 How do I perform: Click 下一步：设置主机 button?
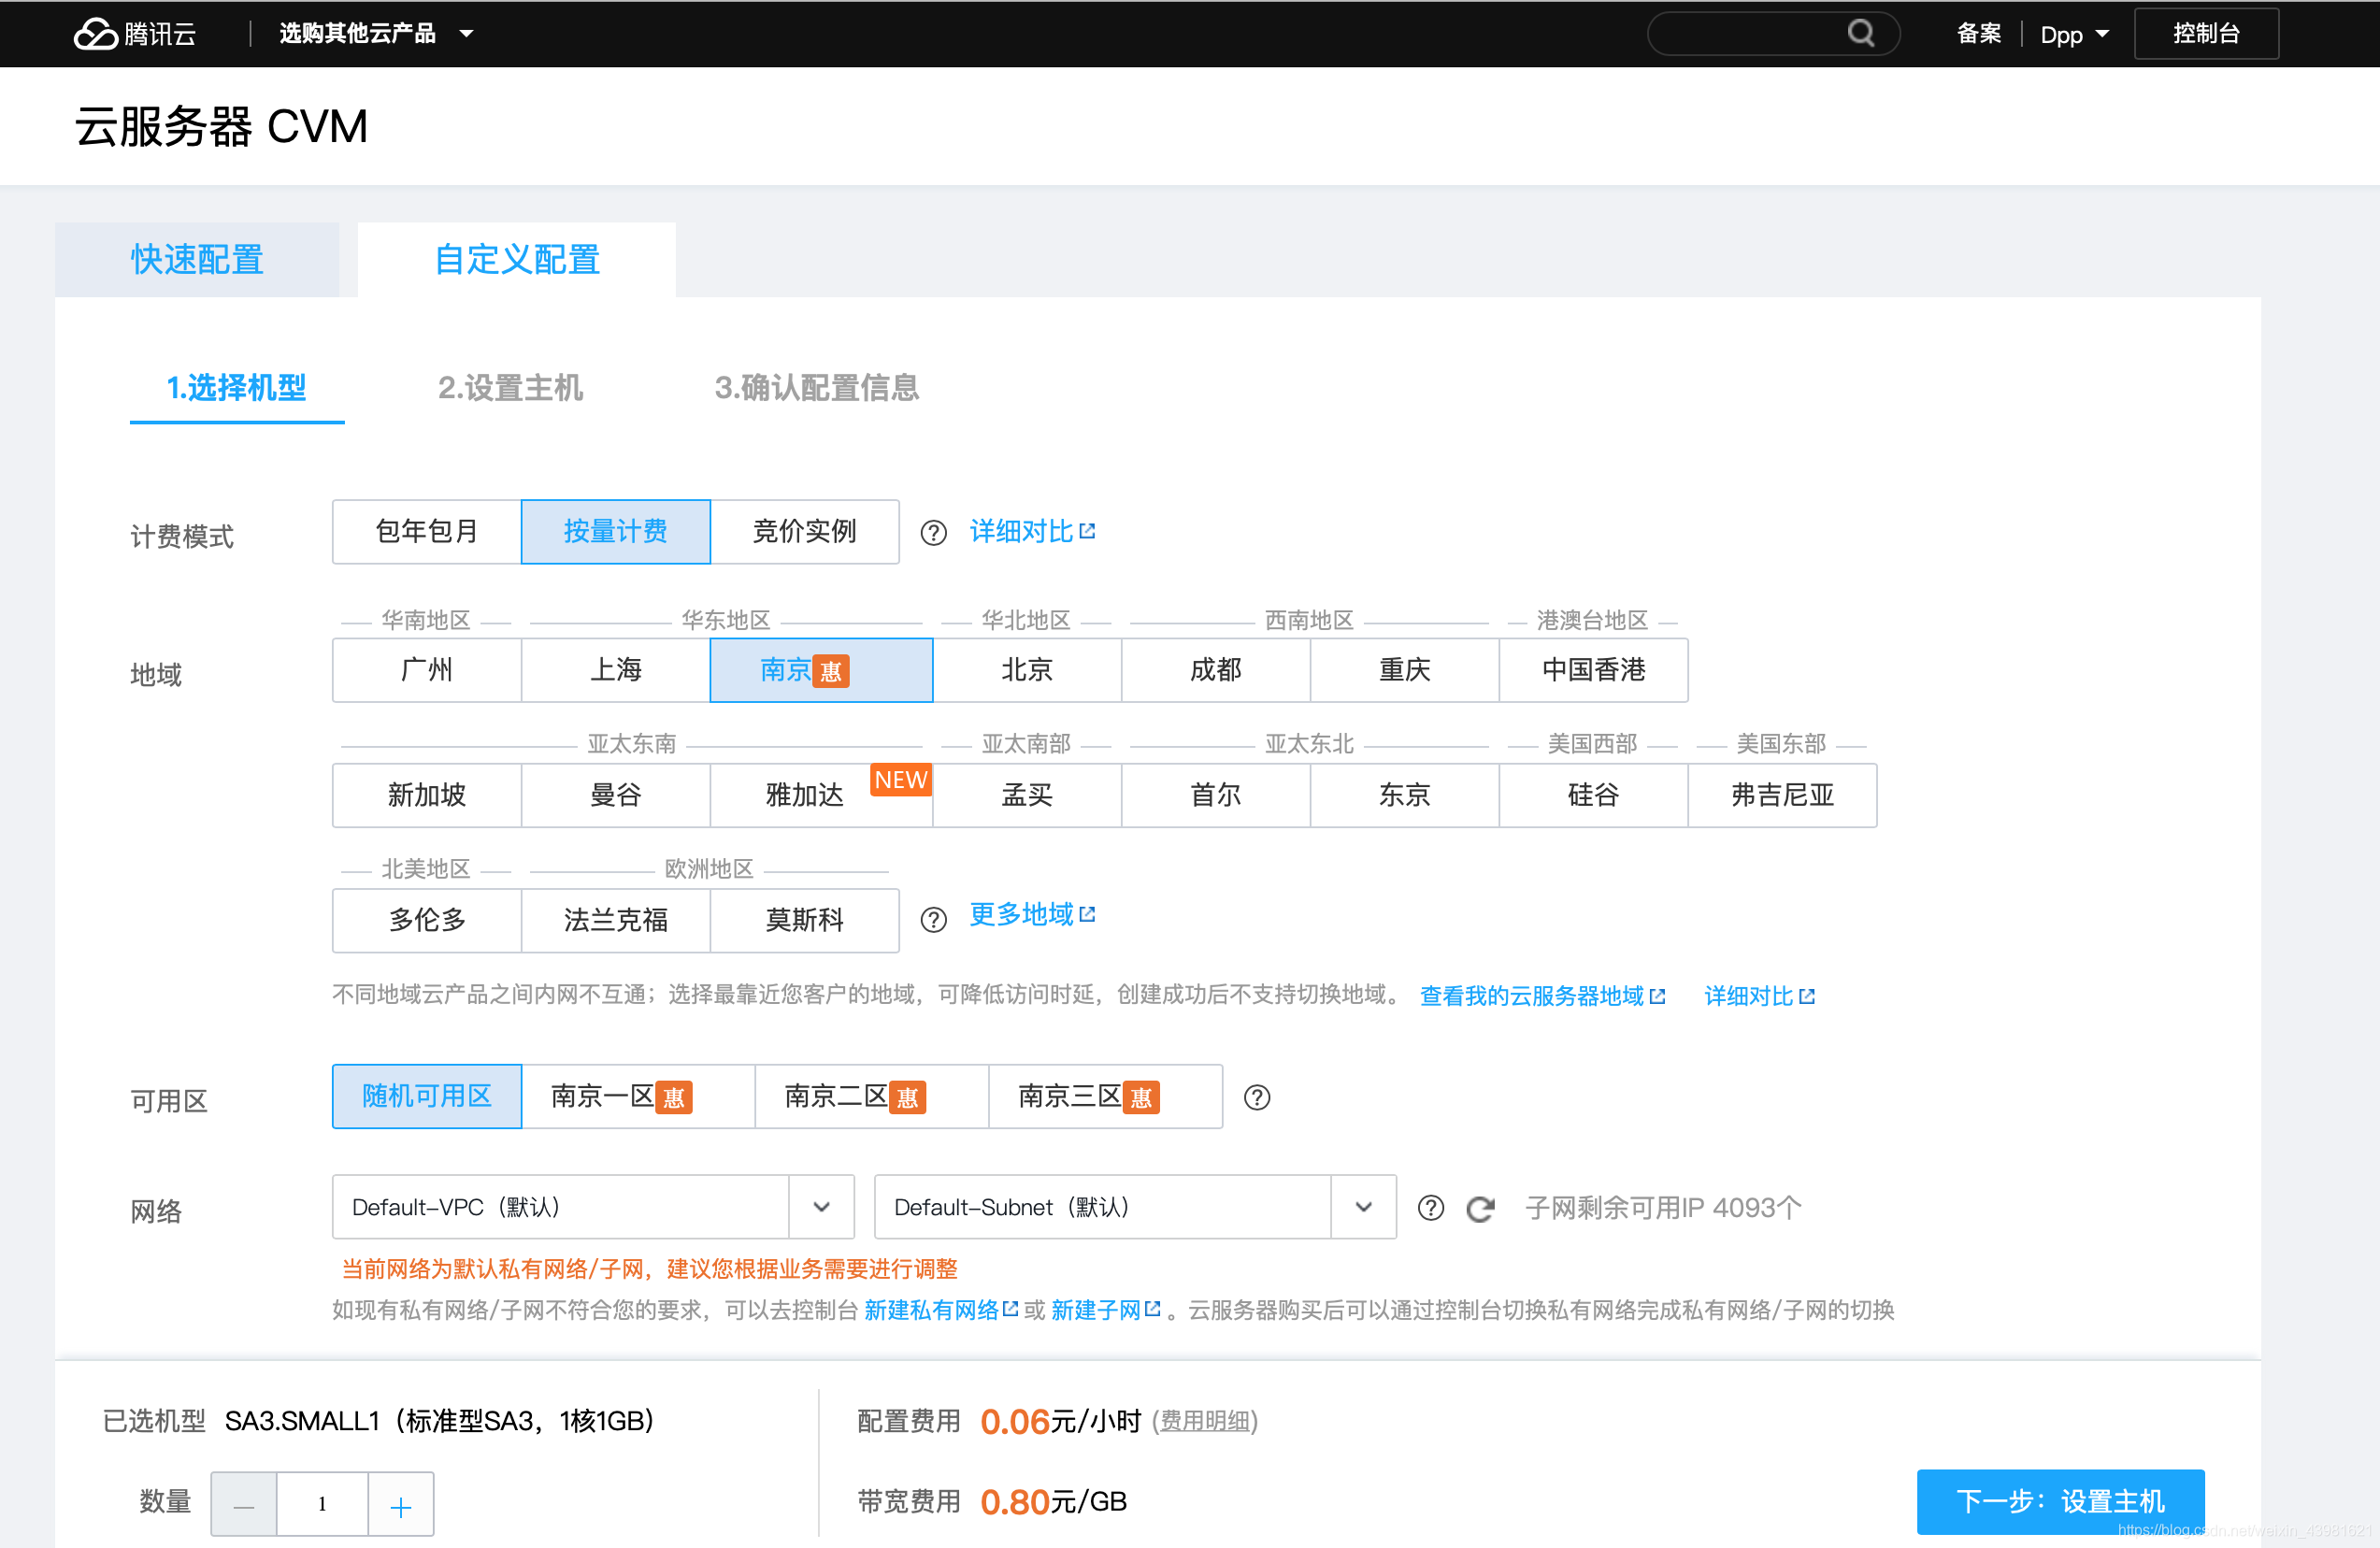2060,1501
